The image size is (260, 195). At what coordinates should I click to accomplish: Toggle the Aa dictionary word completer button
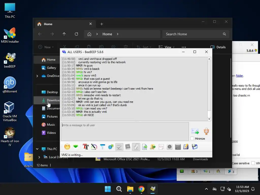click(x=128, y=147)
